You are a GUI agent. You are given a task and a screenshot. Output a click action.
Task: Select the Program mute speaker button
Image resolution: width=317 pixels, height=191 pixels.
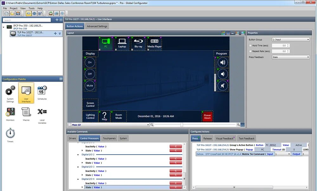click(223, 86)
